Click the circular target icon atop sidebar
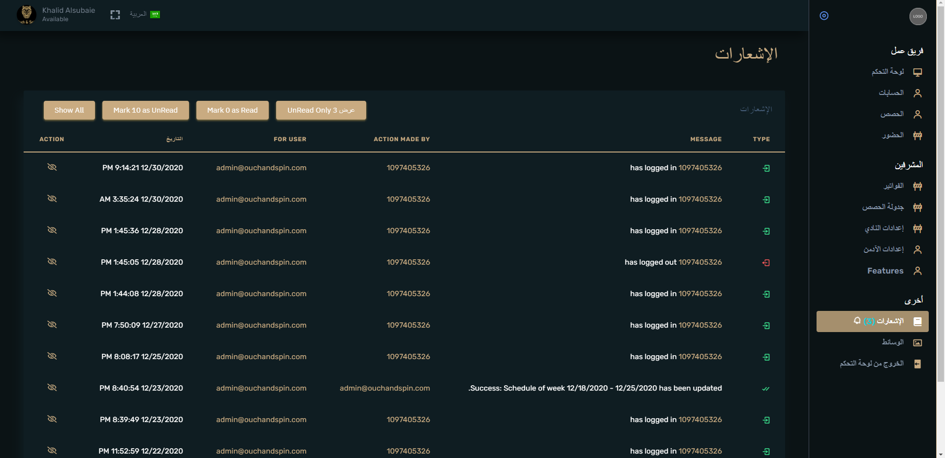Image resolution: width=945 pixels, height=458 pixels. coord(824,16)
